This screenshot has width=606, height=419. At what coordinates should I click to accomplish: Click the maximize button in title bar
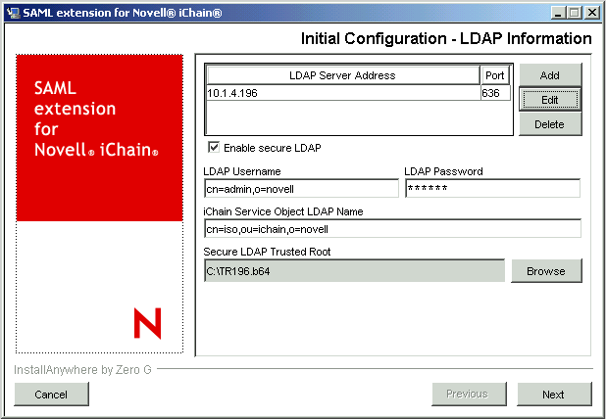click(575, 13)
